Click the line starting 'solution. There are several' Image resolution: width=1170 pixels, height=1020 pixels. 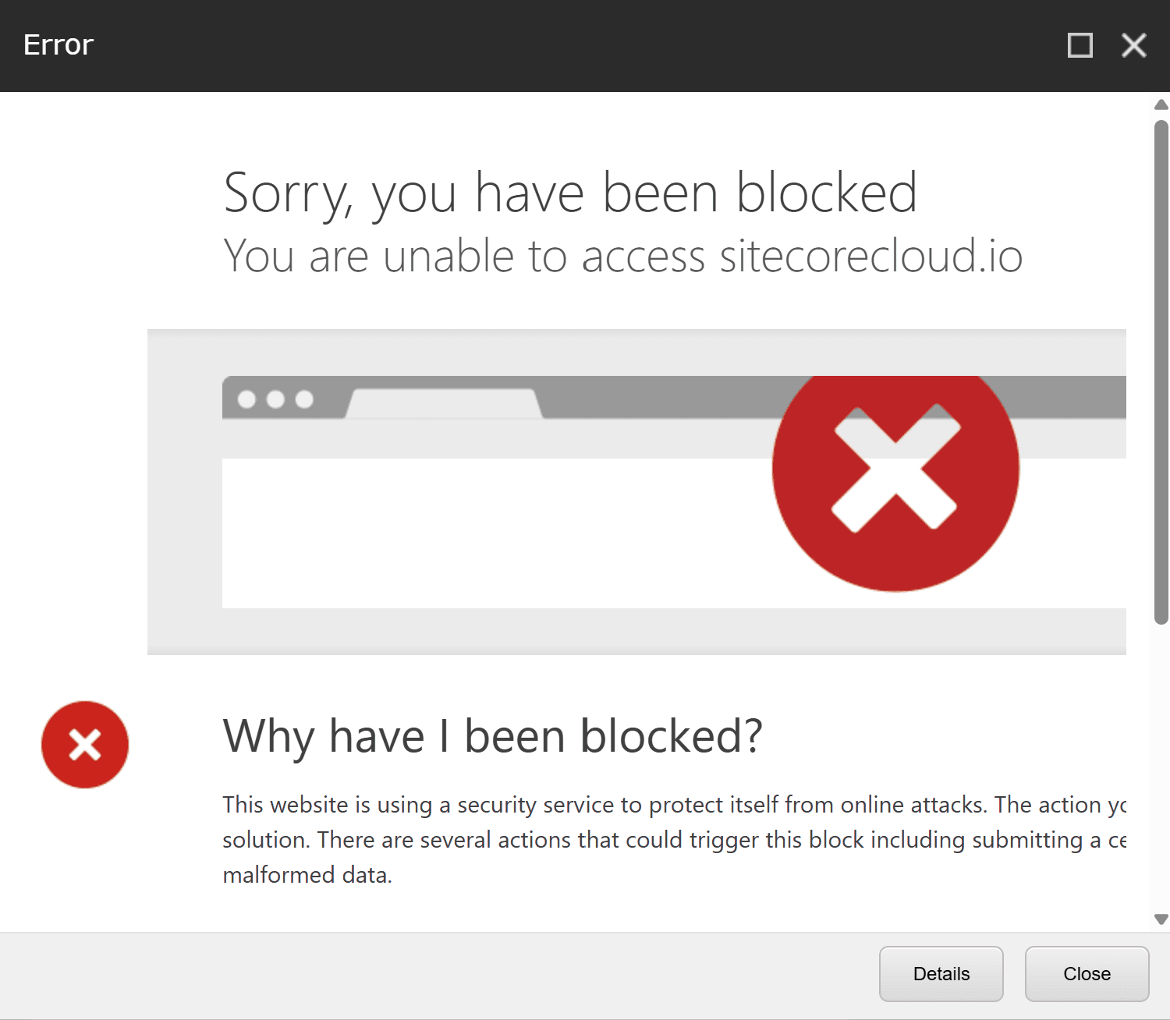[674, 840]
